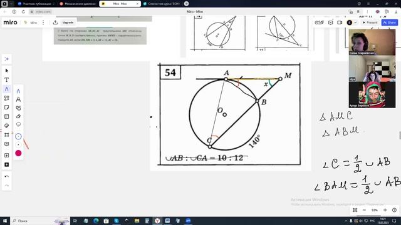
Task: Start a video call
Action: click(x=340, y=22)
